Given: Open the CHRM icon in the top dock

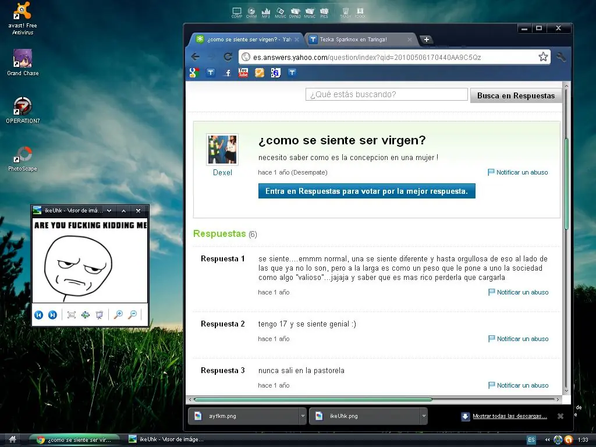Looking at the screenshot, I should pos(251,13).
